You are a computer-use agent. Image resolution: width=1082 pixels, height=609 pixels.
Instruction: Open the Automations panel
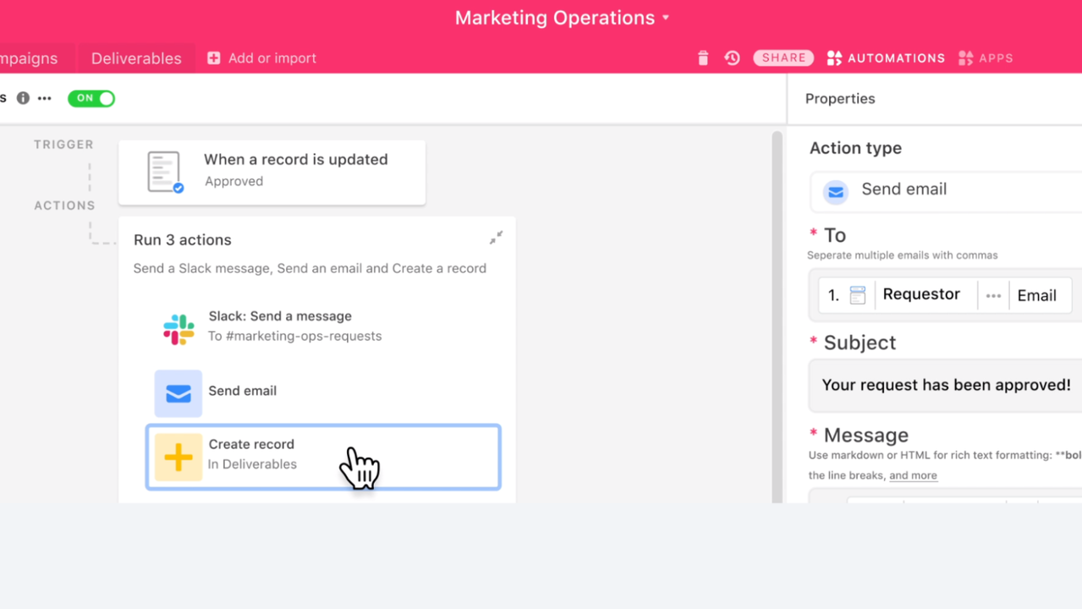886,58
